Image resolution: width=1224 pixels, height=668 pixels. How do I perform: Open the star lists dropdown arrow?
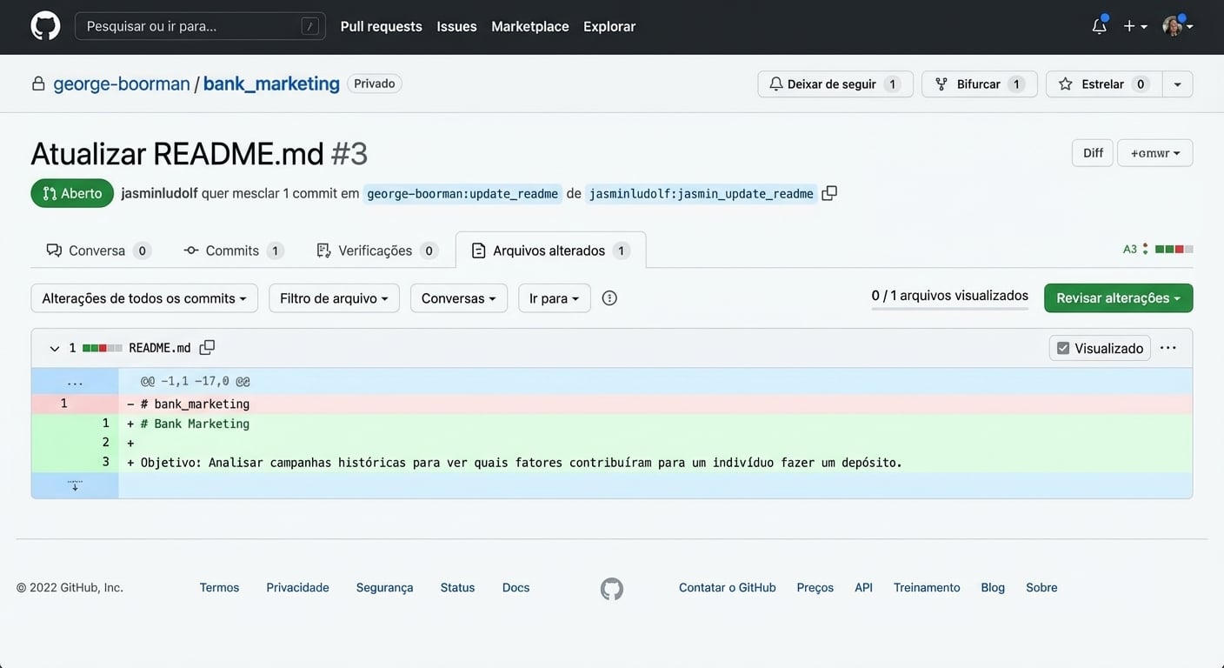click(1178, 84)
